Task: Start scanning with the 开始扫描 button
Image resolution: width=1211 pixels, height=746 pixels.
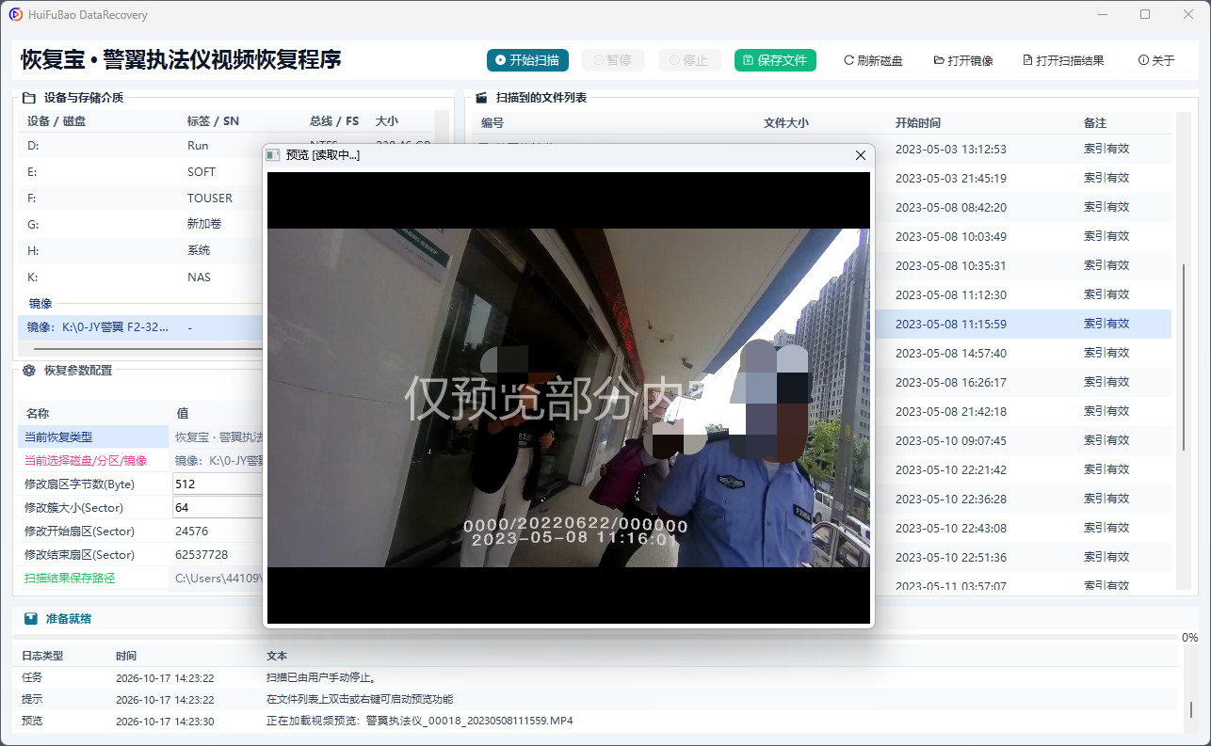Action: click(x=529, y=60)
